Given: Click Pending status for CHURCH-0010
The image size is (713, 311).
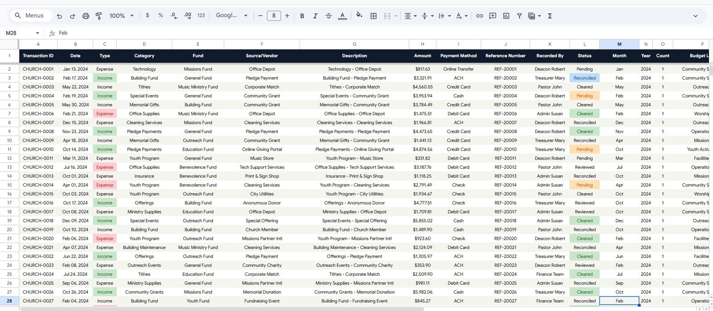Looking at the screenshot, I should (585, 149).
